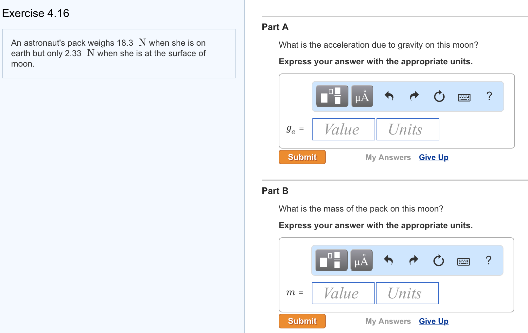The width and height of the screenshot is (528, 333).
Task: Open the keyboard shortcuts icon in Part B
Action: pos(464,261)
